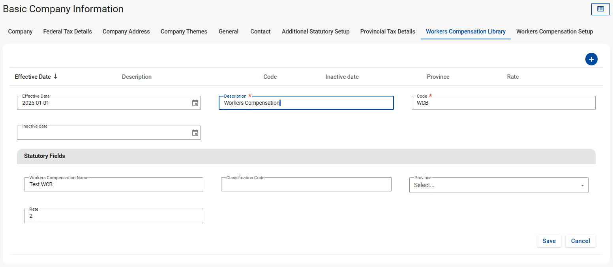Viewport: 613px width, 267px height.
Task: Open the Inactive date calendar picker
Action: [195, 133]
